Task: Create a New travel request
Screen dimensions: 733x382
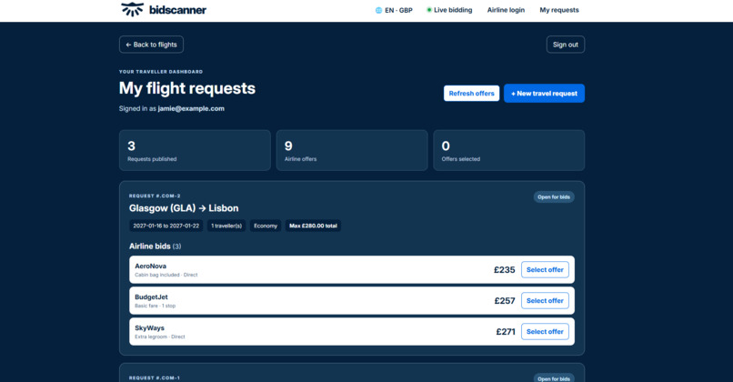Action: point(544,94)
